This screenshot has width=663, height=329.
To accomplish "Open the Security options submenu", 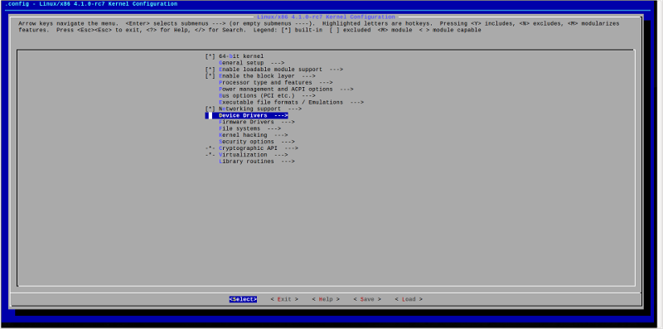I will (257, 142).
